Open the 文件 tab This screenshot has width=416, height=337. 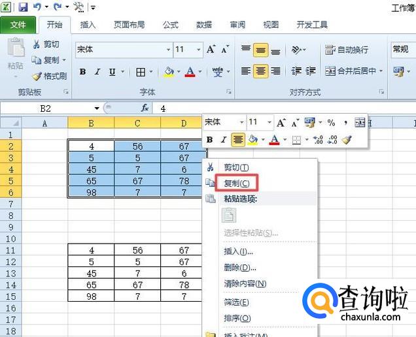tap(18, 25)
